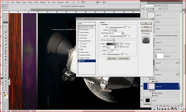Open the Filter menu

point(36,2)
